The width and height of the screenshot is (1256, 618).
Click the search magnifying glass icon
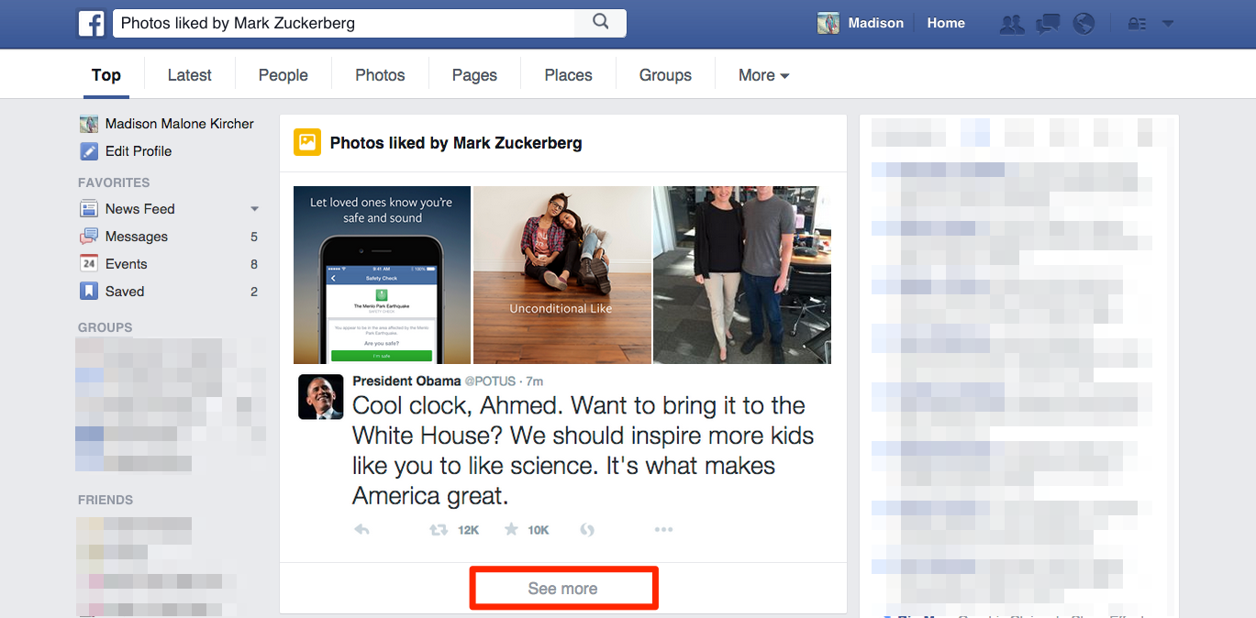600,22
